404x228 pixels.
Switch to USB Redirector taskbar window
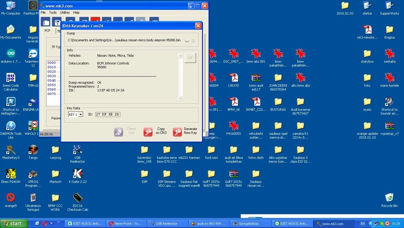click(167, 224)
